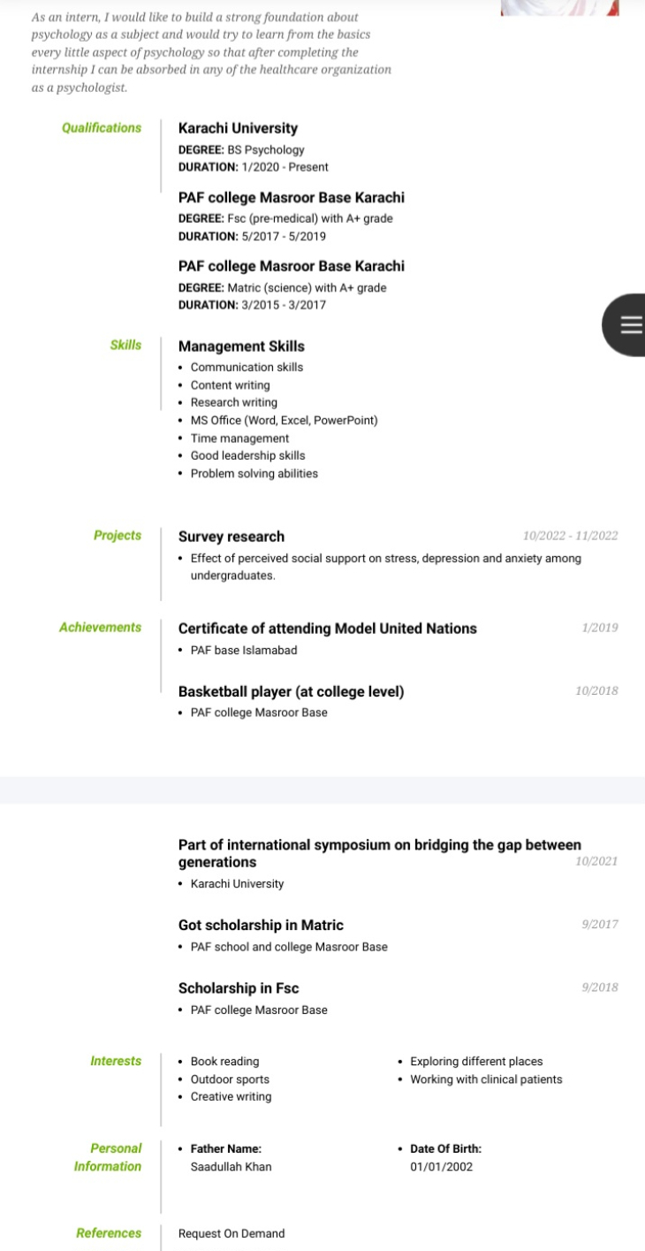Click the international symposium achievement title

tap(380, 853)
